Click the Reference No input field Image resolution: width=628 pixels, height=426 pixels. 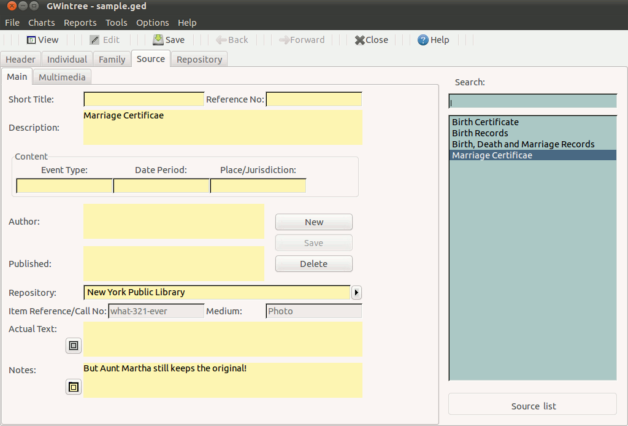314,99
